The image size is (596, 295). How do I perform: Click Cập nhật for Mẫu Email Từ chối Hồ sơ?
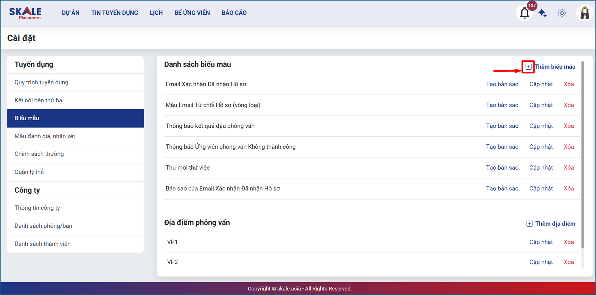[x=541, y=105]
